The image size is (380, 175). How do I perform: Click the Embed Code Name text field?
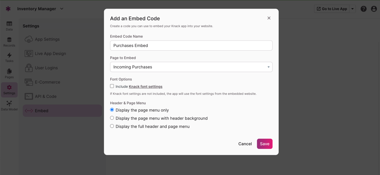[x=191, y=46]
